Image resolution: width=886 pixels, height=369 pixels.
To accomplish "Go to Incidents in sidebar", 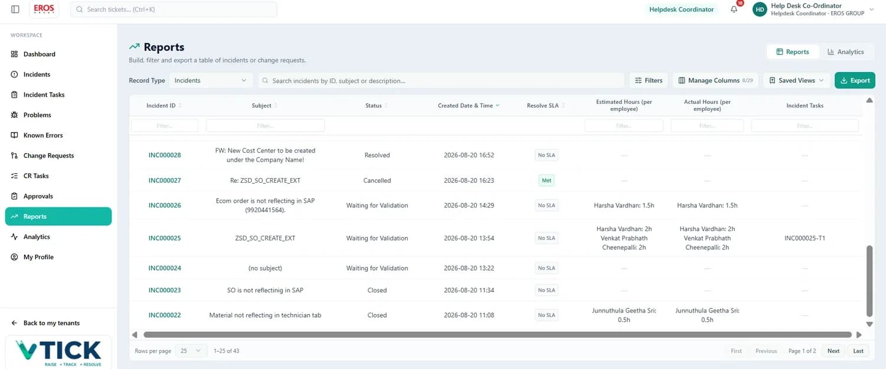I will coord(58,74).
